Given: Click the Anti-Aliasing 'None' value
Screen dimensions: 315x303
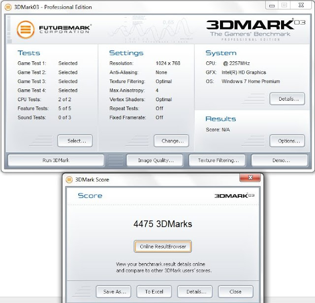Looking at the screenshot, I should (x=161, y=72).
